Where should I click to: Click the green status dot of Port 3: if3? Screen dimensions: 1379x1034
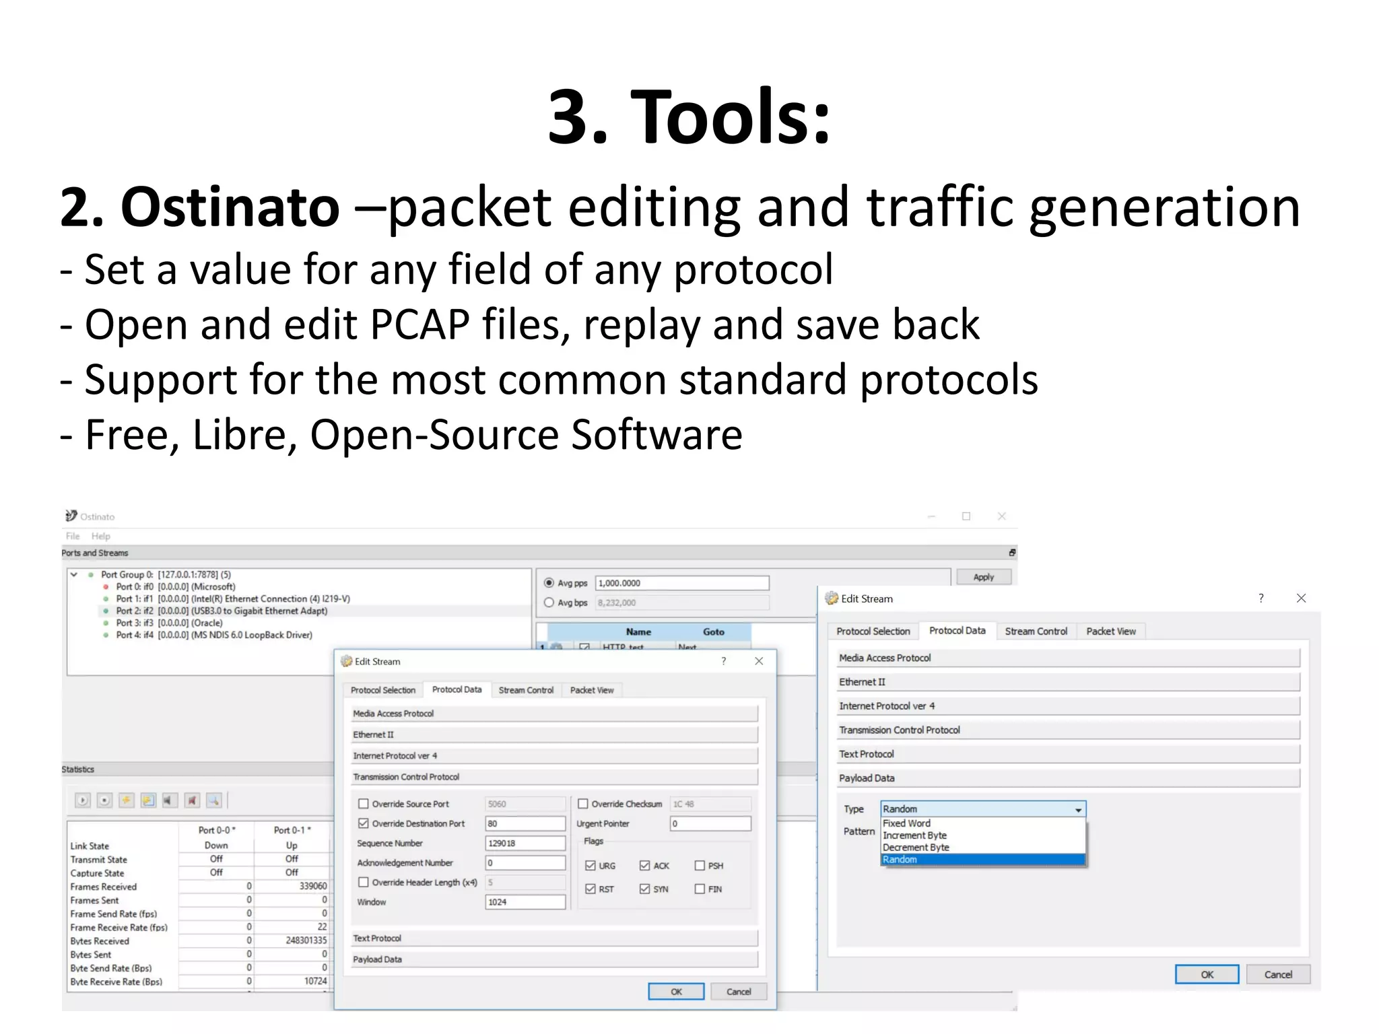106,623
